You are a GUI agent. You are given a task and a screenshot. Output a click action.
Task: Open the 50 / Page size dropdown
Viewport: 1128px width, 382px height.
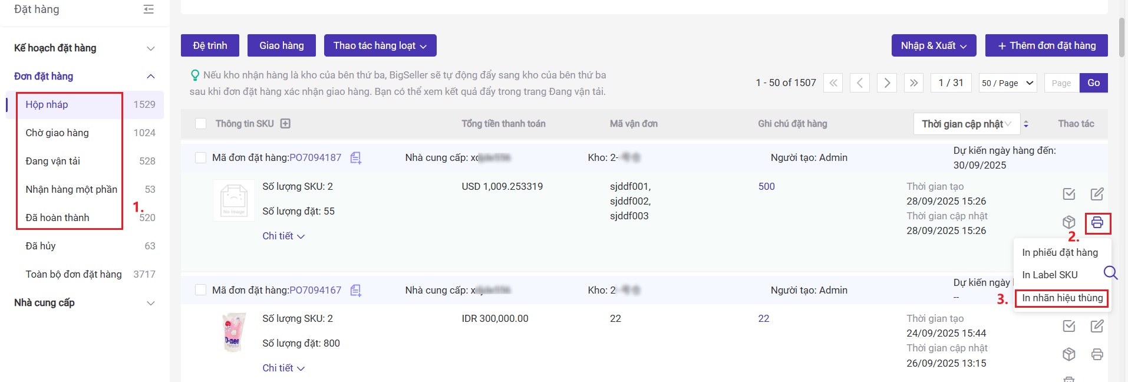[1008, 83]
